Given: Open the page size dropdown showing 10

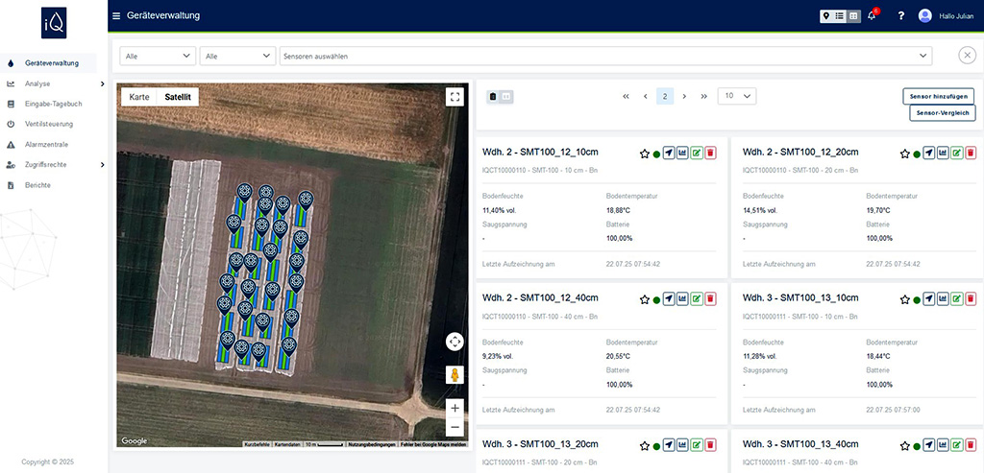Looking at the screenshot, I should tap(737, 96).
